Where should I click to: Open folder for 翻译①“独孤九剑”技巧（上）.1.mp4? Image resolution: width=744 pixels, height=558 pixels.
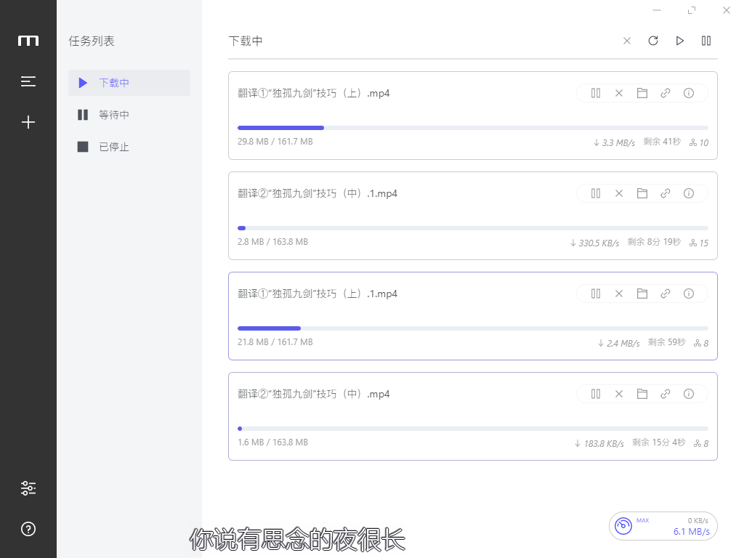click(x=642, y=294)
